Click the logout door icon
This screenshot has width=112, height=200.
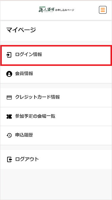pos(10,159)
